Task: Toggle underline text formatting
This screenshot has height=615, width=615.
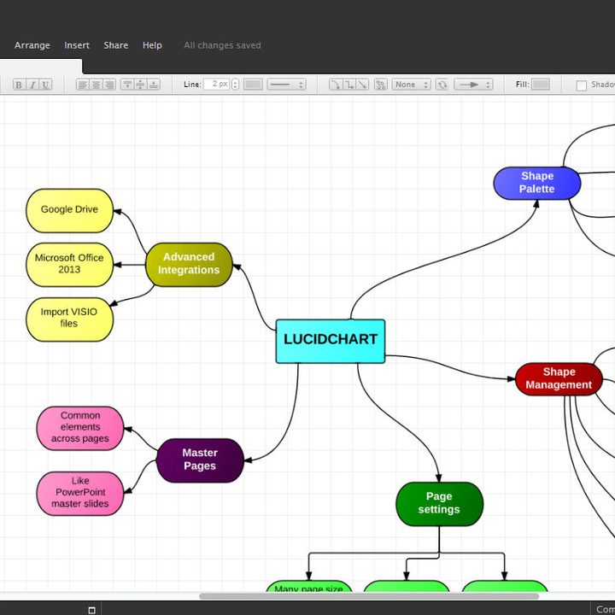Action: 46,85
